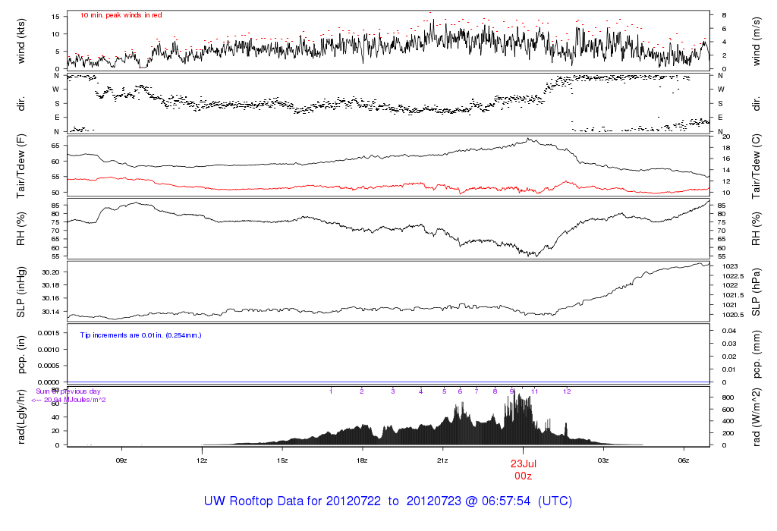
Task: Click the '30.18' pressure tick value
Action: pyautogui.click(x=51, y=285)
